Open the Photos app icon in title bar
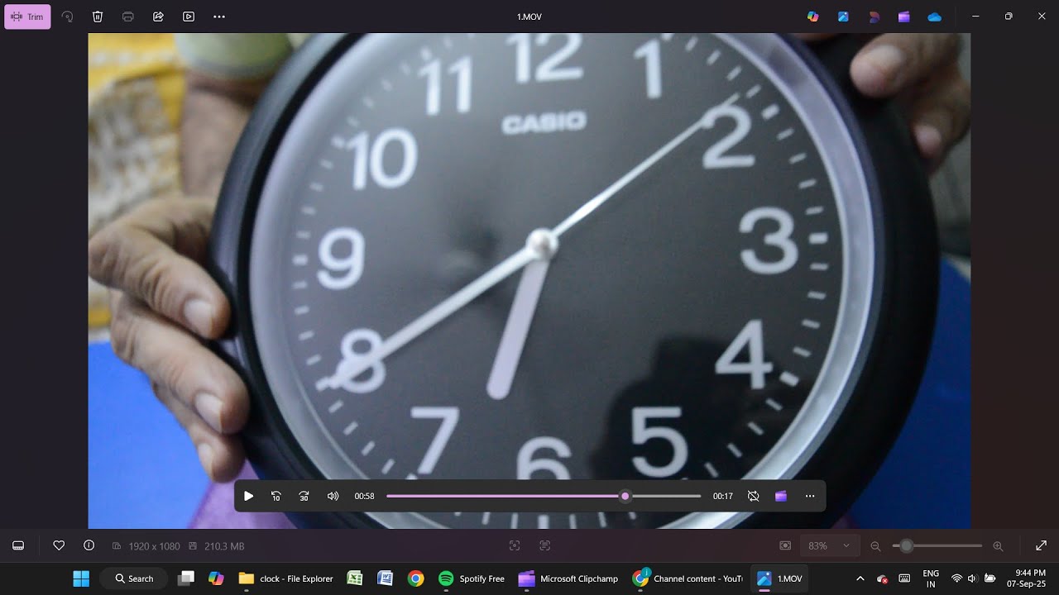The height and width of the screenshot is (595, 1059). click(x=843, y=17)
